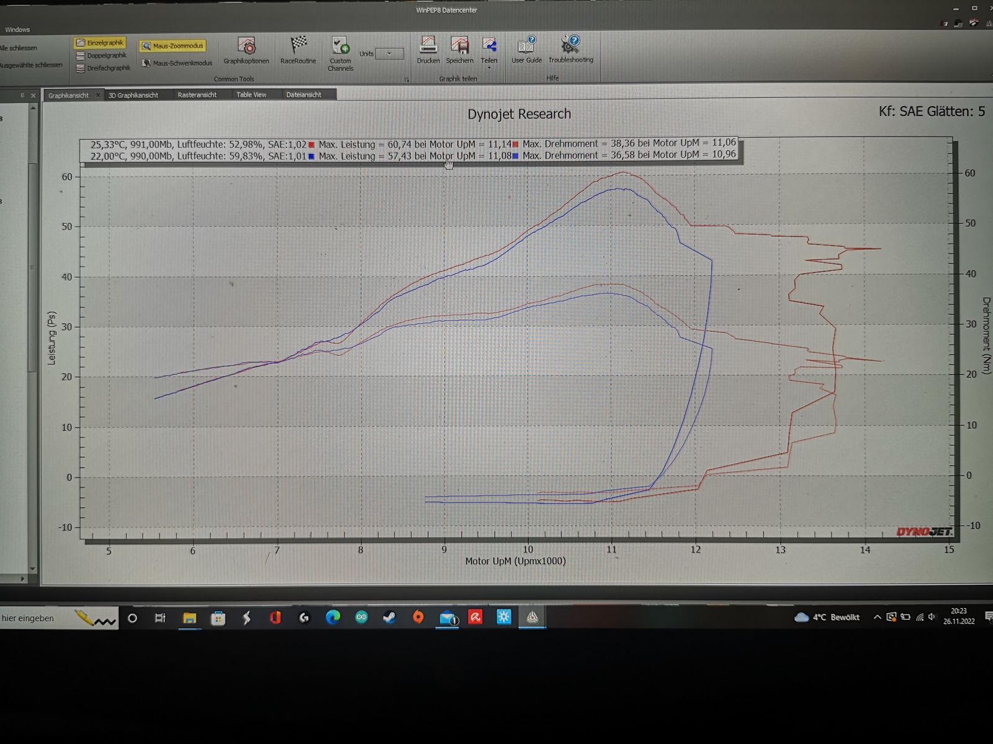993x744 pixels.
Task: Click Alle schliessen
Action: point(19,48)
